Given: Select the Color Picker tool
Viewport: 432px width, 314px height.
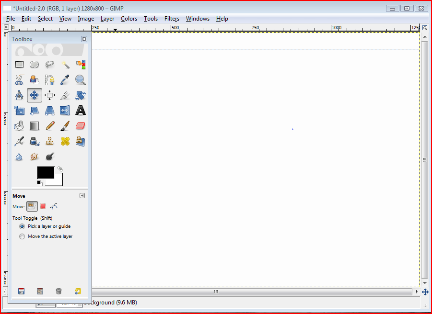Looking at the screenshot, I should click(65, 79).
